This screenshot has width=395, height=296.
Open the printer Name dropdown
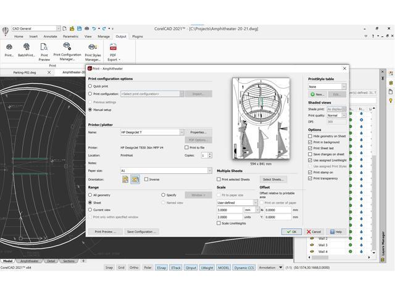(x=181, y=132)
